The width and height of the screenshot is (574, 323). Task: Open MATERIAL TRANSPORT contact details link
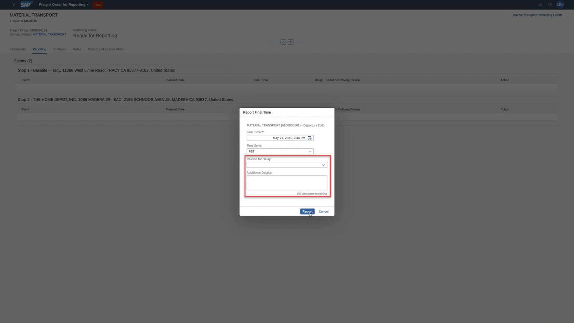(49, 34)
